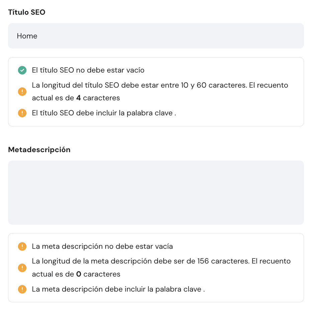Select the text Home in the title field
313x311 pixels.
point(27,36)
